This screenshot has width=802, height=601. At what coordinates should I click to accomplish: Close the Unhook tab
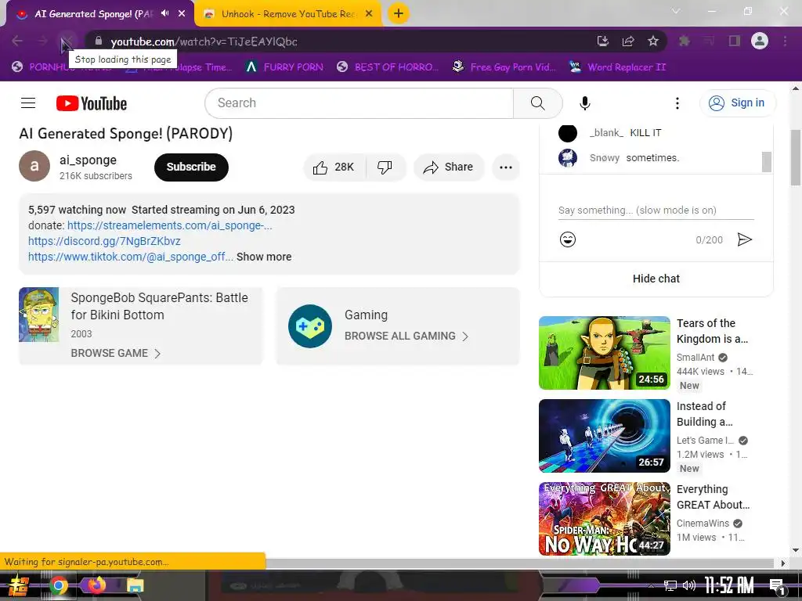click(369, 14)
